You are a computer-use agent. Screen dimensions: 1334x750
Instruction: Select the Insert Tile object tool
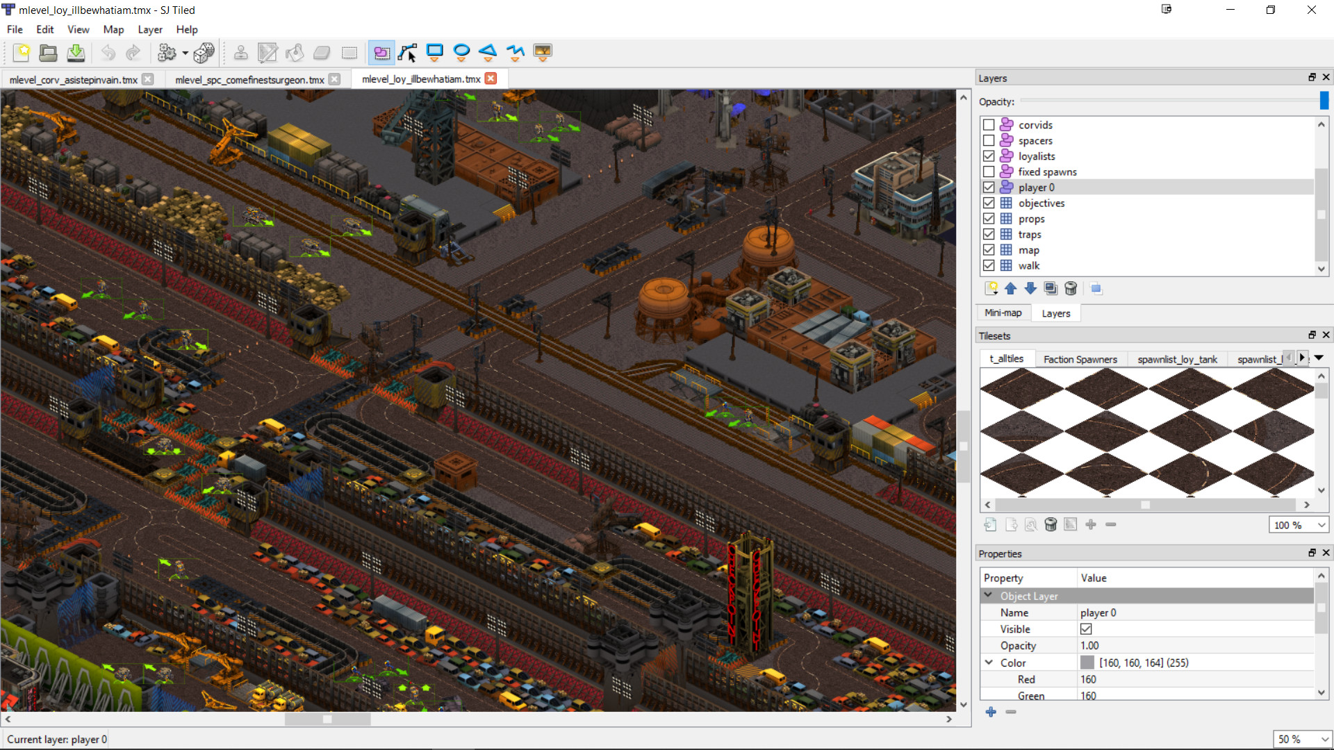click(x=542, y=52)
